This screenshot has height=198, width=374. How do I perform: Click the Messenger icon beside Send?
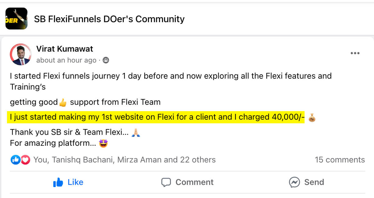(295, 182)
